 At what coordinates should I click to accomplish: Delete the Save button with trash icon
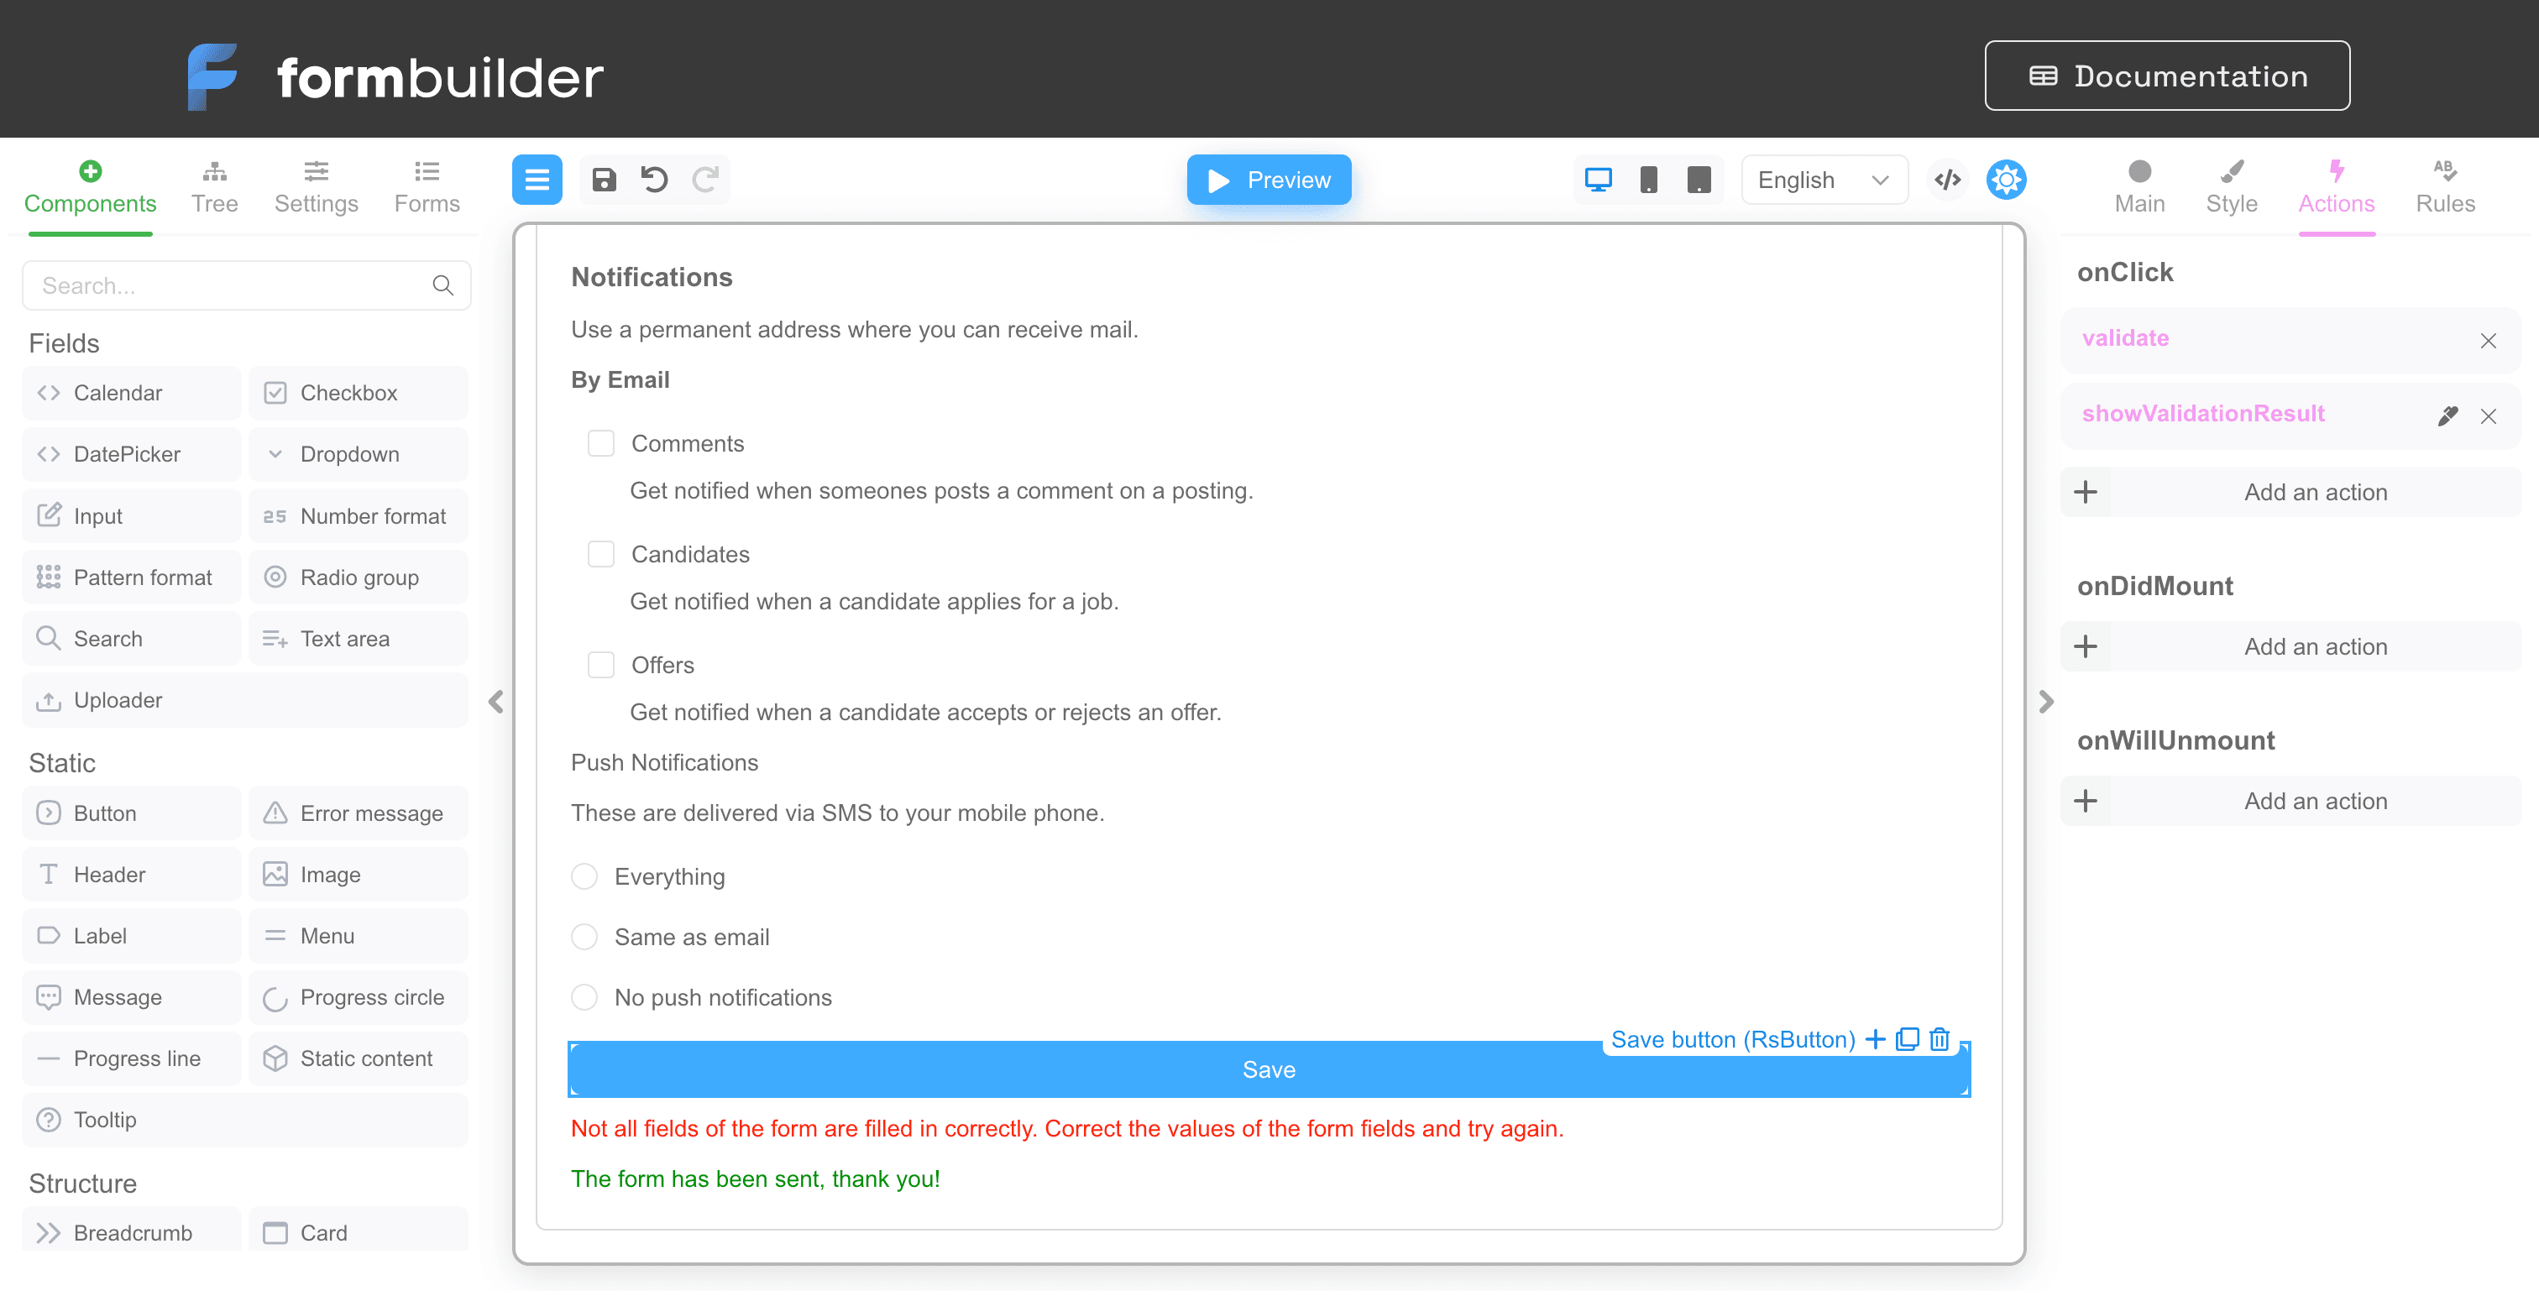[x=1939, y=1039]
